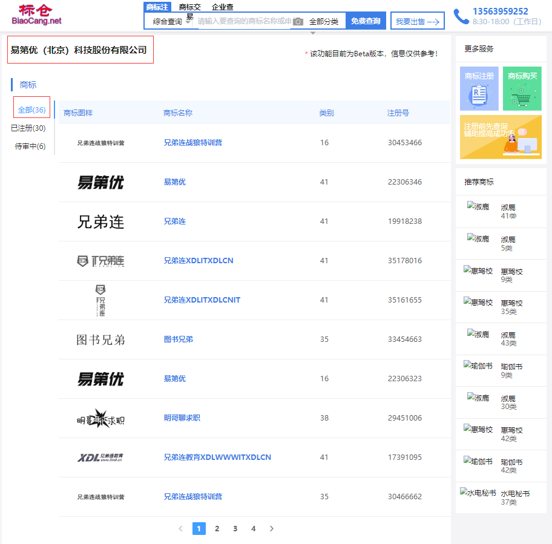The image size is (552, 544).
Task: Go to the previous page arrow
Action: click(x=180, y=528)
